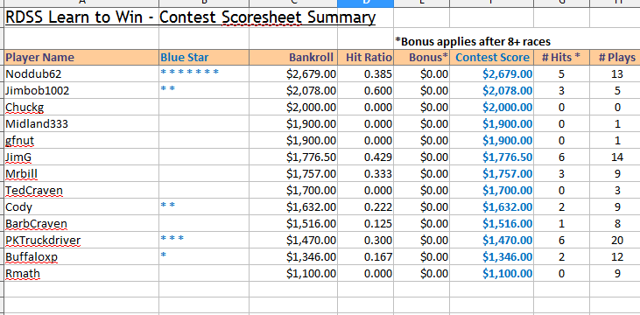Click the hit ratio value 0.167
Viewport: 640px width, 315px height.
pos(366,257)
